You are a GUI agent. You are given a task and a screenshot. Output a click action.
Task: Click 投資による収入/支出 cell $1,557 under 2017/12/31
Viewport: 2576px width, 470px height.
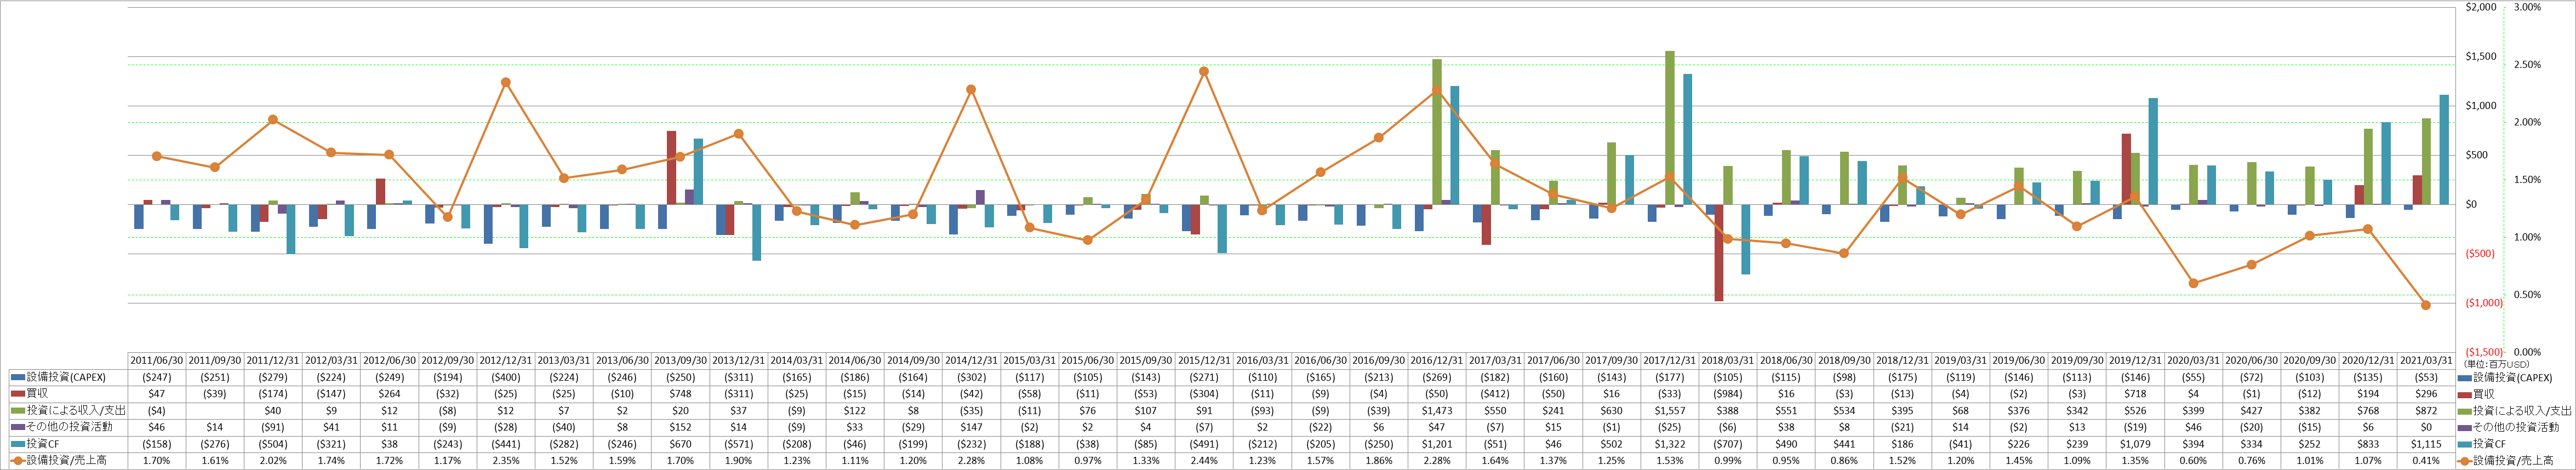coord(1670,411)
